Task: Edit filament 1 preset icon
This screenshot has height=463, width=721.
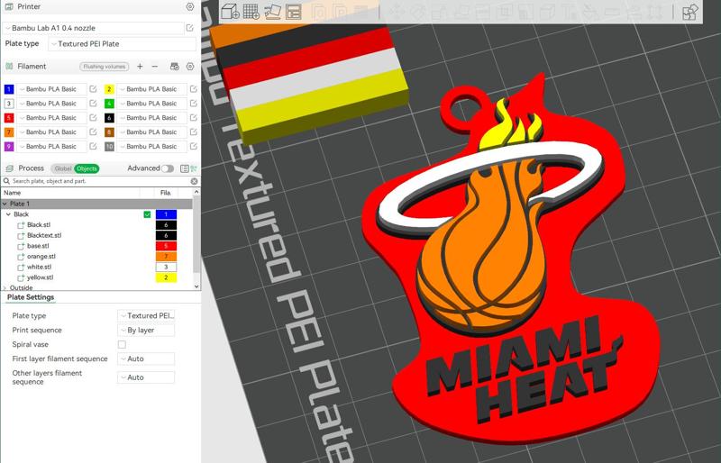Action: click(x=93, y=89)
